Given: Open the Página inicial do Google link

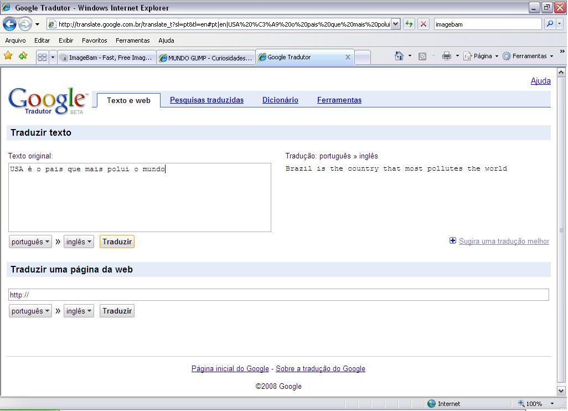Looking at the screenshot, I should (x=230, y=368).
